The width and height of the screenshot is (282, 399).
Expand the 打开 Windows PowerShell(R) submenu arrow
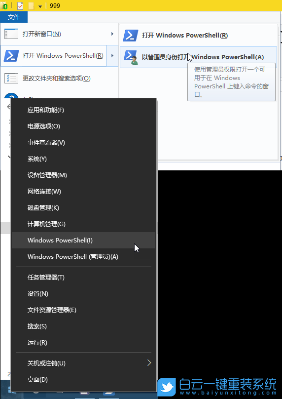coord(112,56)
